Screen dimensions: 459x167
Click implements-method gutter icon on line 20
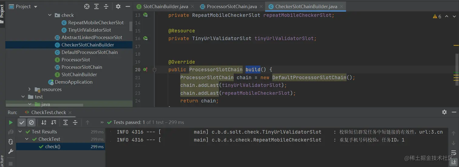[x=145, y=70]
